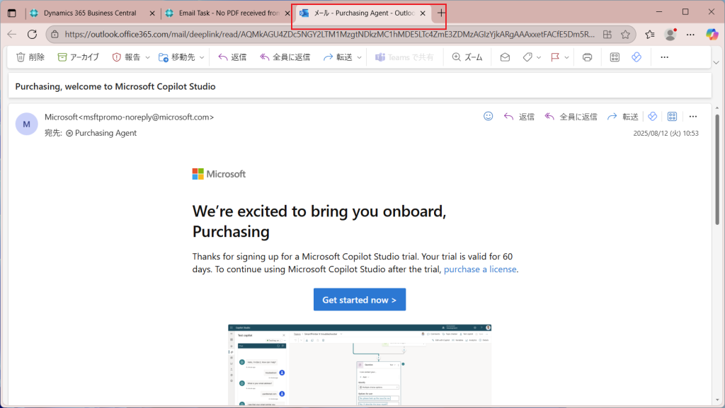Click the categorize tag icon
The height and width of the screenshot is (408, 725).
pos(527,57)
